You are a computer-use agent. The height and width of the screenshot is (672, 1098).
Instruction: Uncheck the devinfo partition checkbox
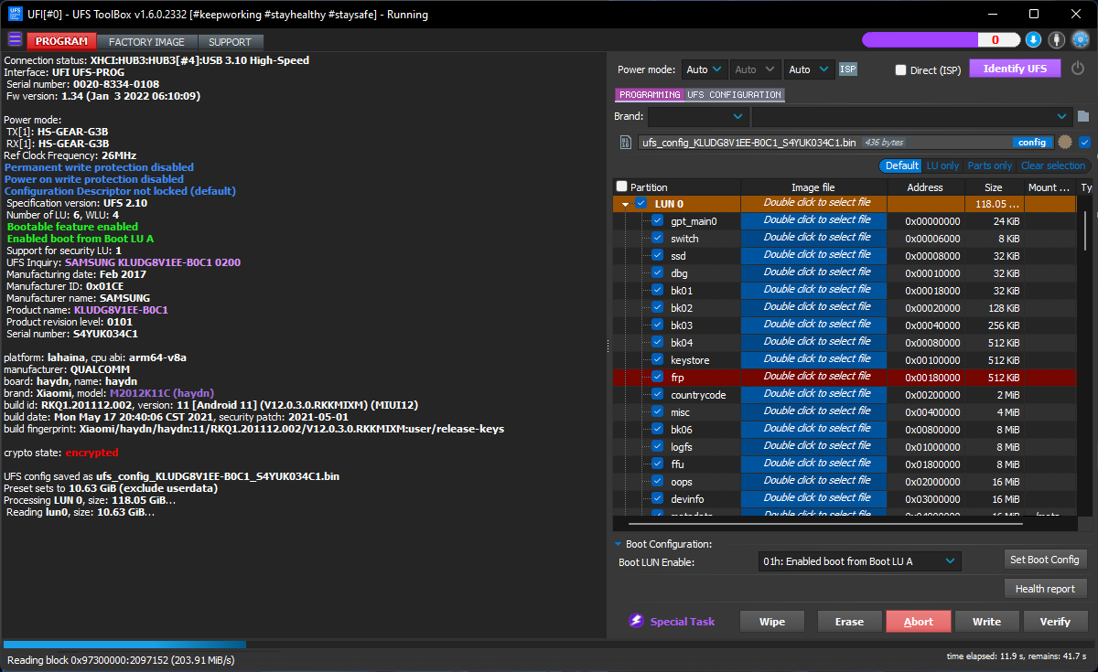[x=657, y=498]
